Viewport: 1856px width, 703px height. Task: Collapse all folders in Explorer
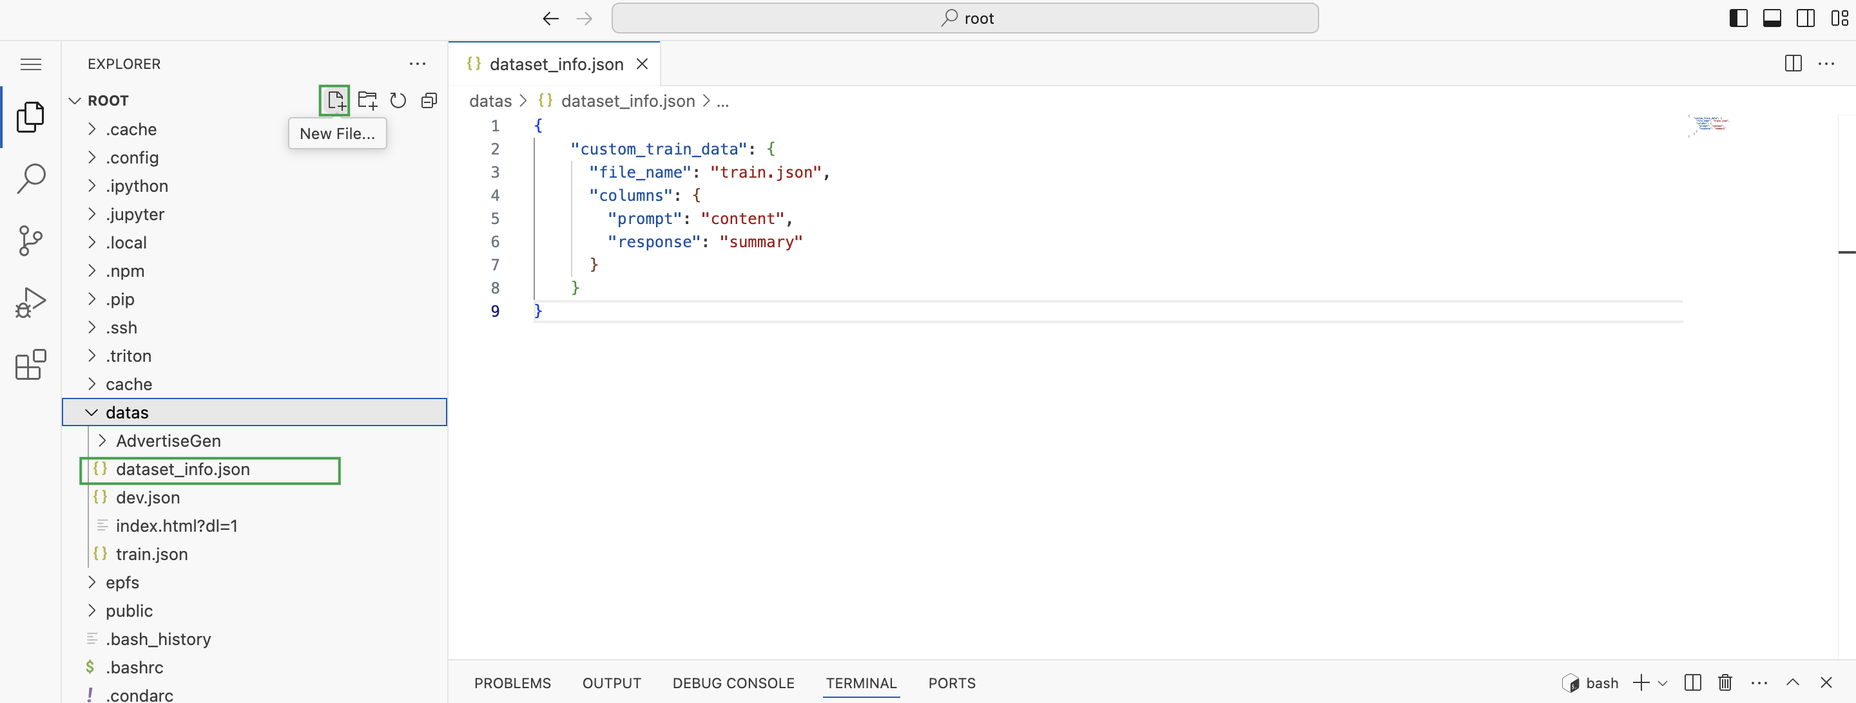tap(429, 100)
